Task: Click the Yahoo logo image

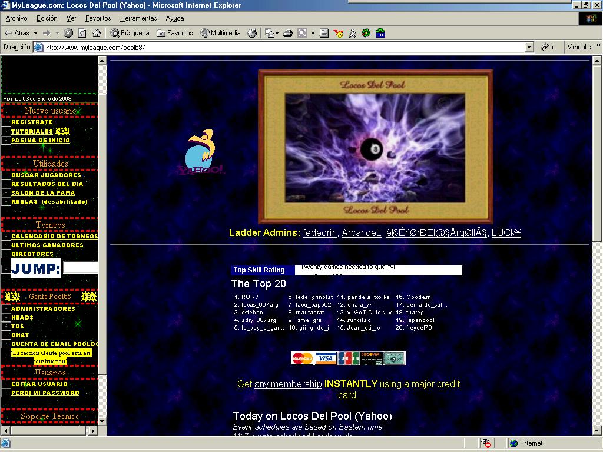Action: click(201, 152)
